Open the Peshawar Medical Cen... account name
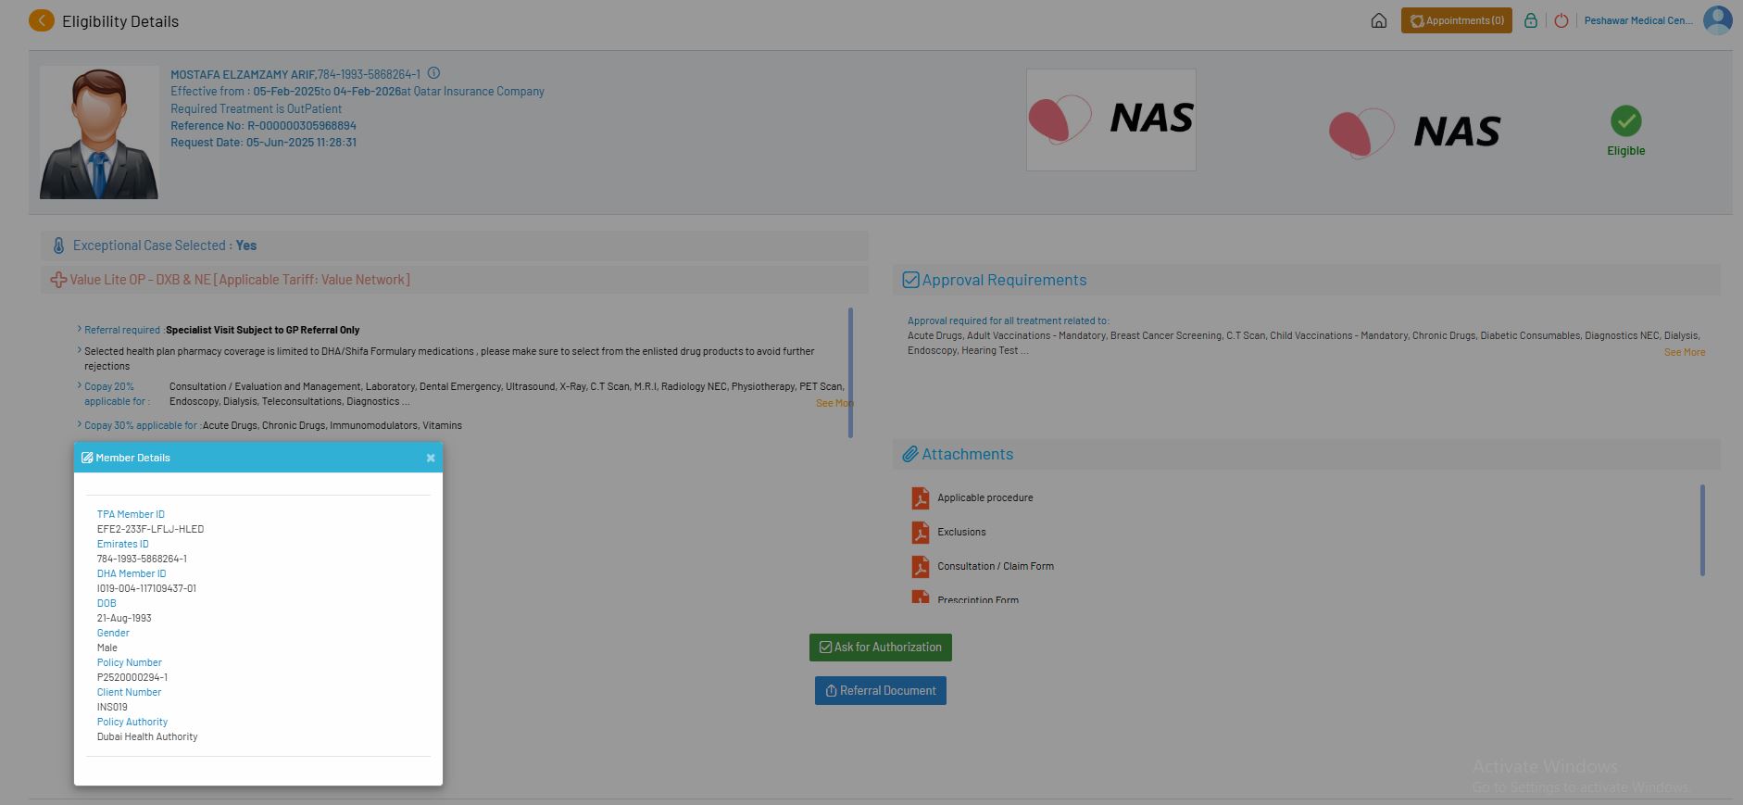The height and width of the screenshot is (805, 1743). coord(1638,20)
